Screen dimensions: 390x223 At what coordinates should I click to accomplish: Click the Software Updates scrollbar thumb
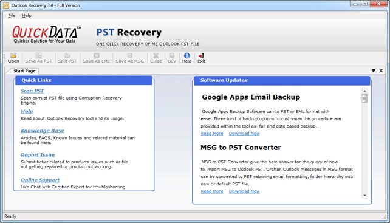364,98
